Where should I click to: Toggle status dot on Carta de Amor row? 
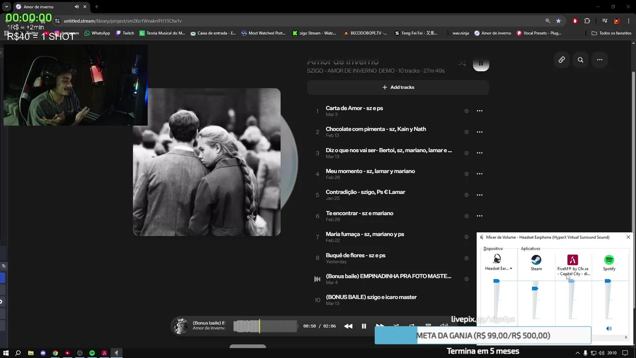click(466, 111)
